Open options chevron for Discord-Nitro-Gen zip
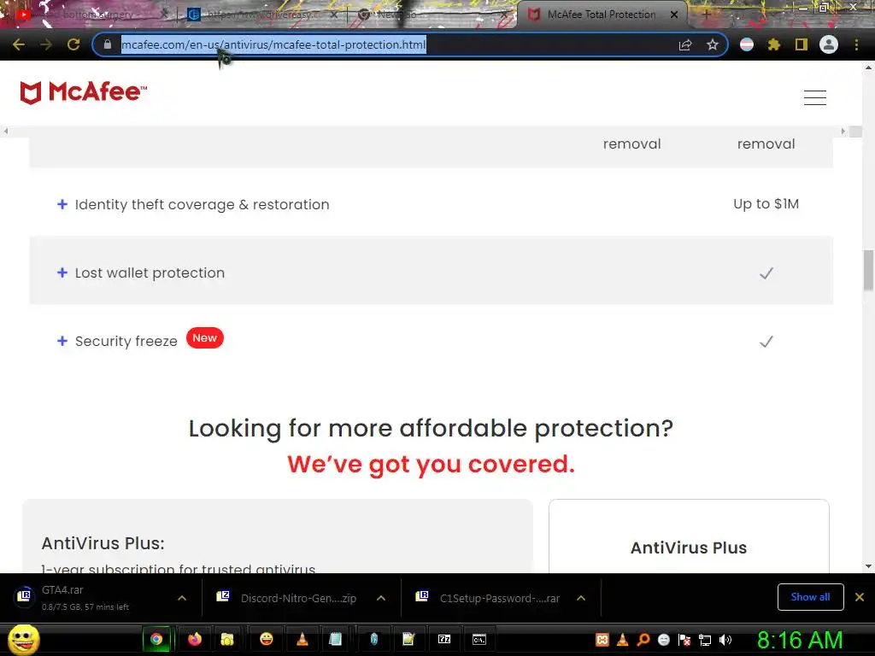The width and height of the screenshot is (875, 656). point(381,598)
